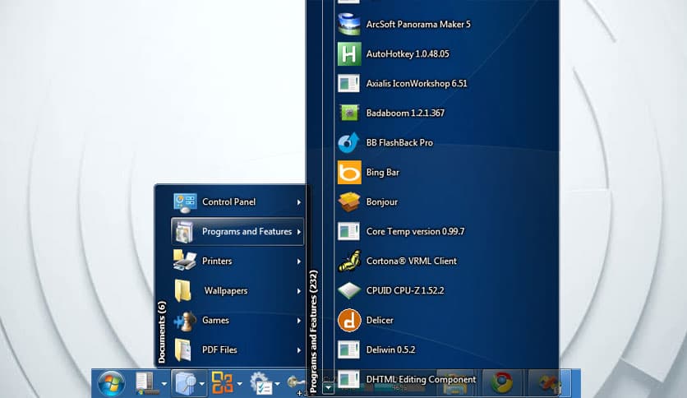This screenshot has height=398, width=687.
Task: Click the computer tower taskbar icon
Action: click(145, 383)
